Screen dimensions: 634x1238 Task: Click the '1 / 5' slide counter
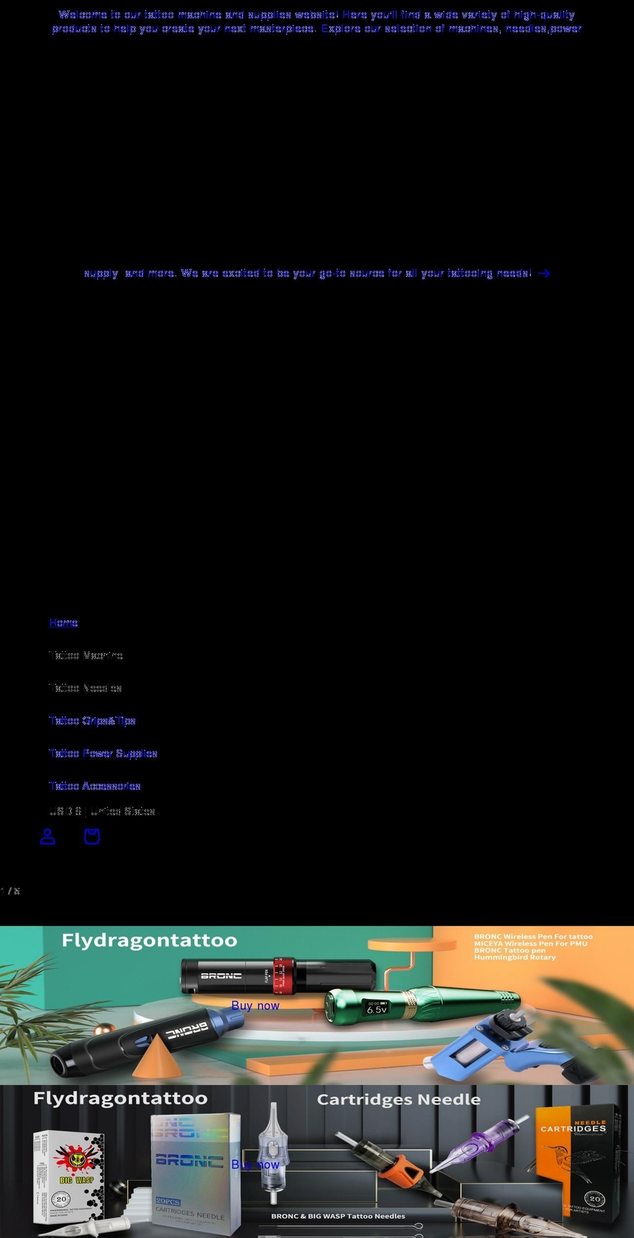(x=10, y=891)
